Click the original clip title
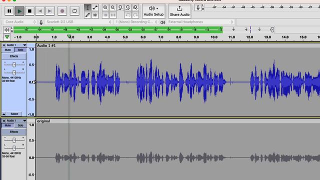 coord(43,121)
